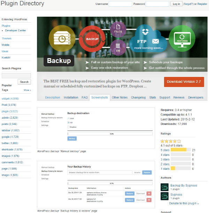This screenshot has width=209, height=213.
Task: Click the 5 stars yellow rating bar
Action: [178, 150]
